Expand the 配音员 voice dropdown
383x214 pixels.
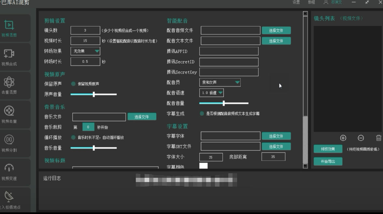(x=220, y=83)
